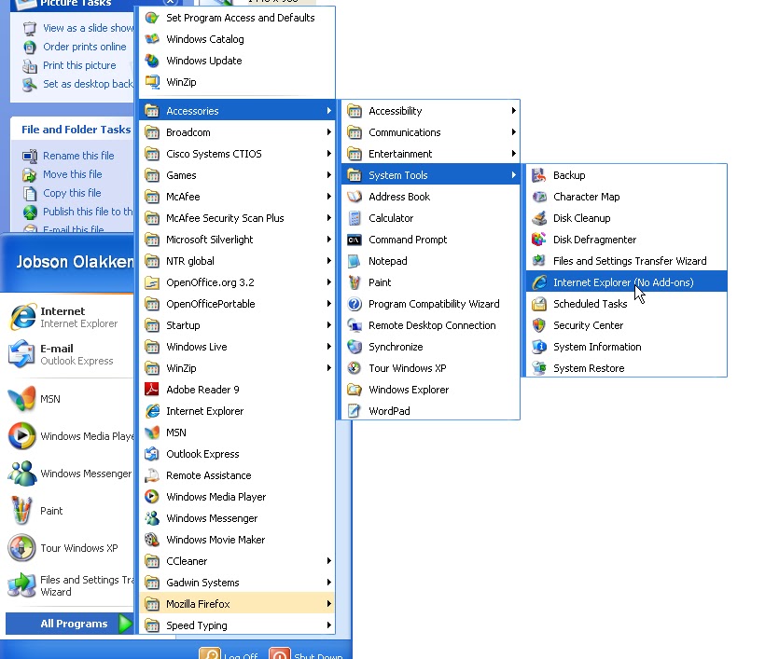Click the Backup icon in System Tools

538,175
